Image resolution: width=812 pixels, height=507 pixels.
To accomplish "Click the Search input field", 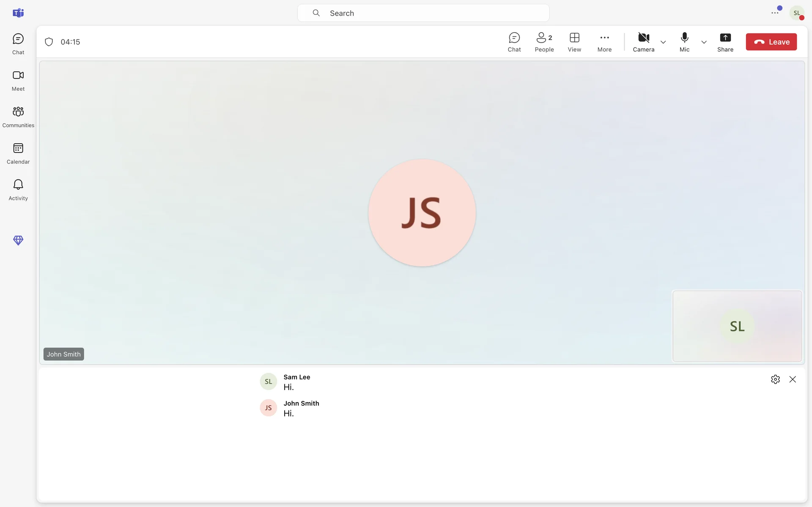I will 423,13.
